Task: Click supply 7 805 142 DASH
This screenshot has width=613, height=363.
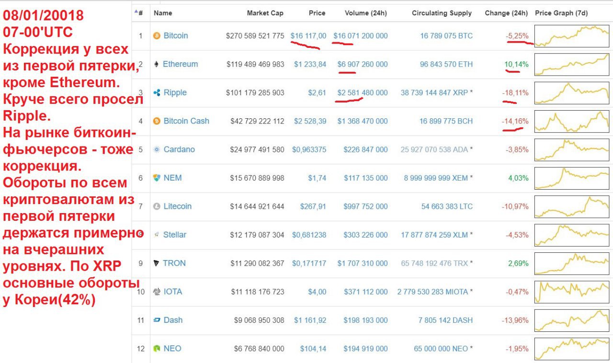Action: 445,320
